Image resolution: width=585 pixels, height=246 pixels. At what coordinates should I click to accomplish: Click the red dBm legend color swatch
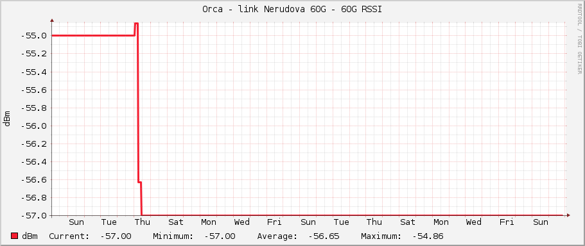pyautogui.click(x=15, y=236)
